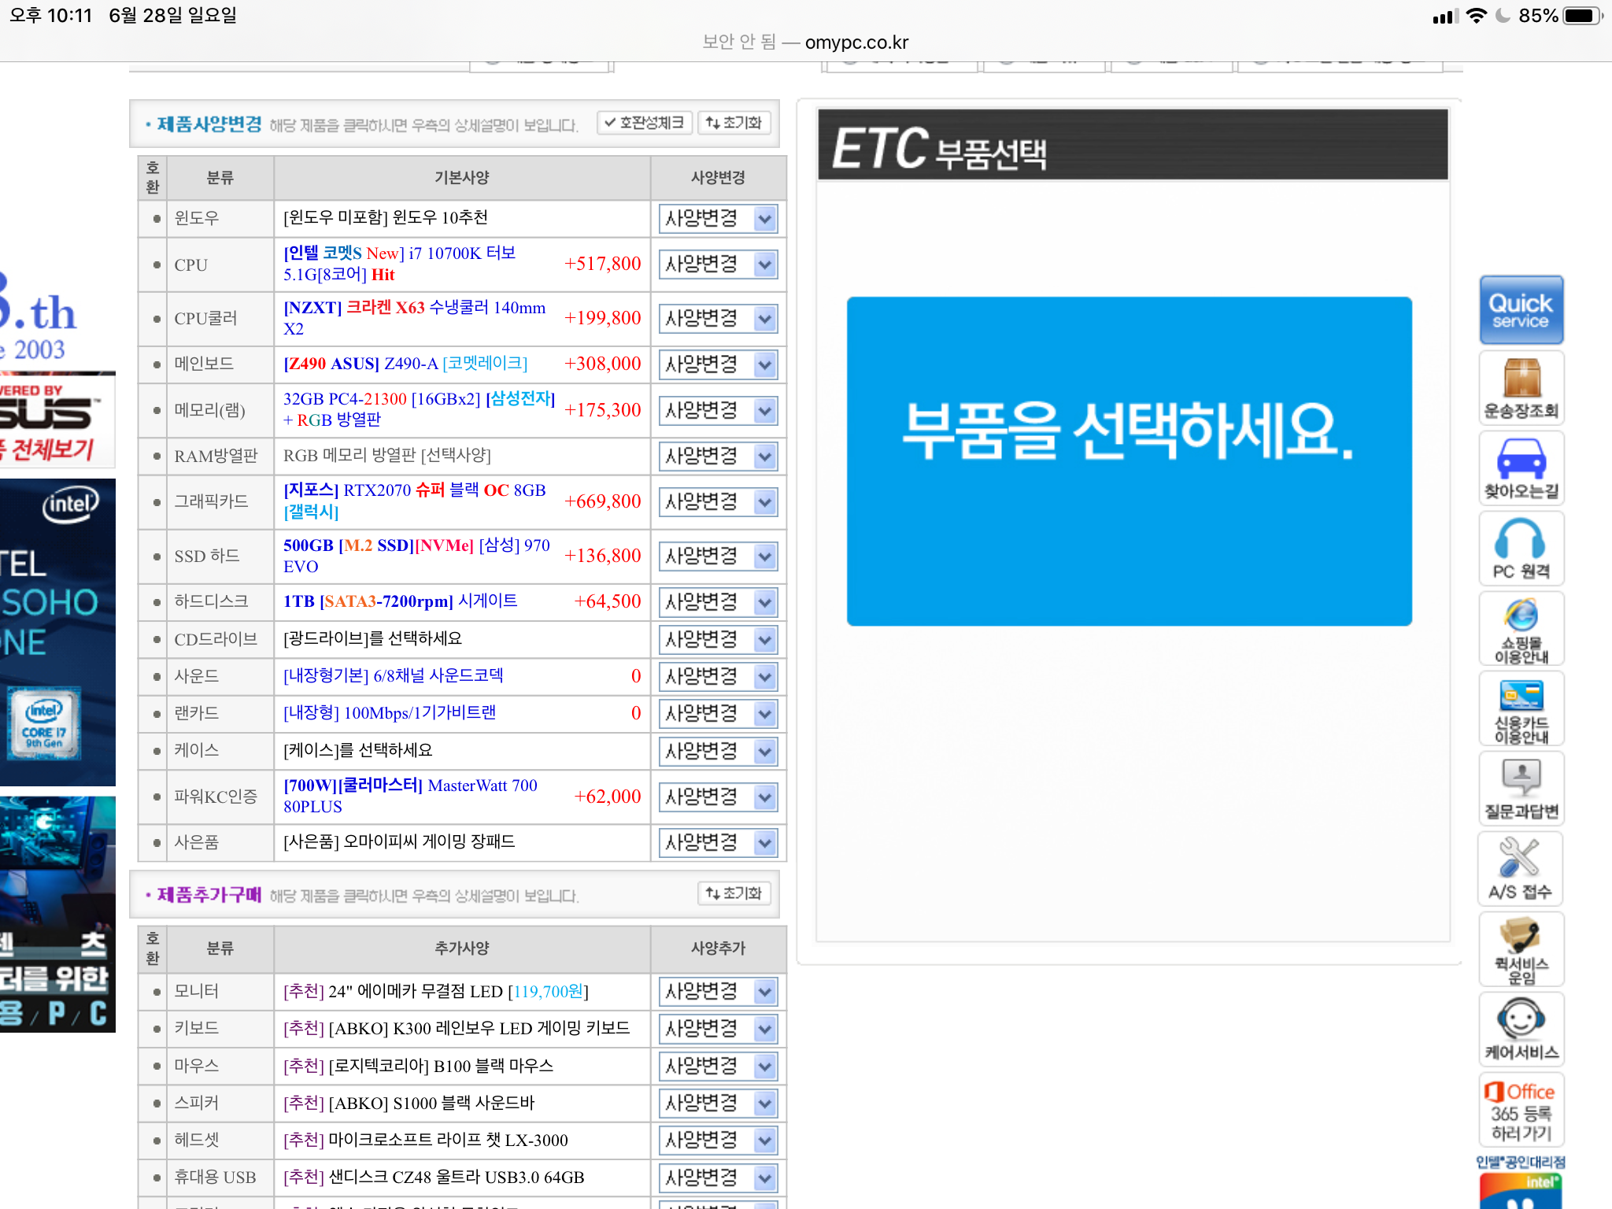Tap the battery indicator in status bar
Screen dimensions: 1612x1209
pos(1581,16)
